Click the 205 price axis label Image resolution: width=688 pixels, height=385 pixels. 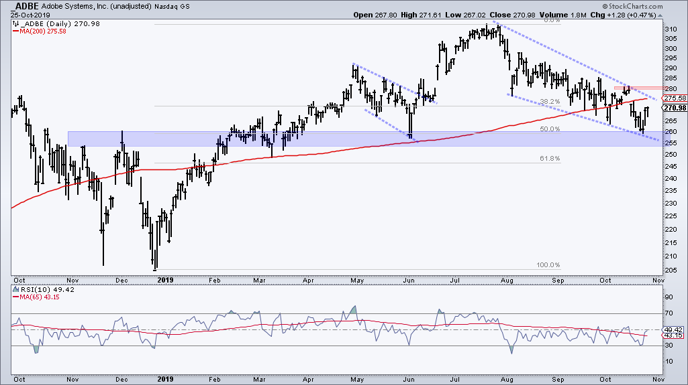coord(671,270)
